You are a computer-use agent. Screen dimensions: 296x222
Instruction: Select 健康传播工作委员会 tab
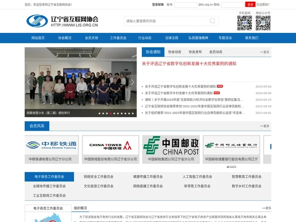(x=148, y=177)
